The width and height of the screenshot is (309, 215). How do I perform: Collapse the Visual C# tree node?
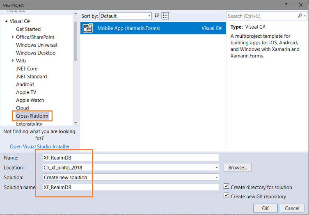[6, 21]
